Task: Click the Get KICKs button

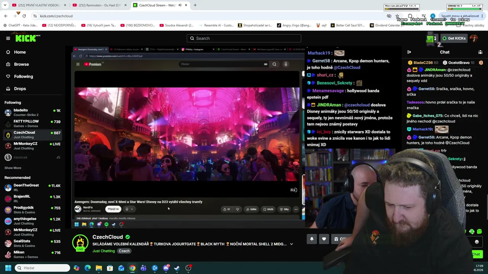Action: coord(454,38)
